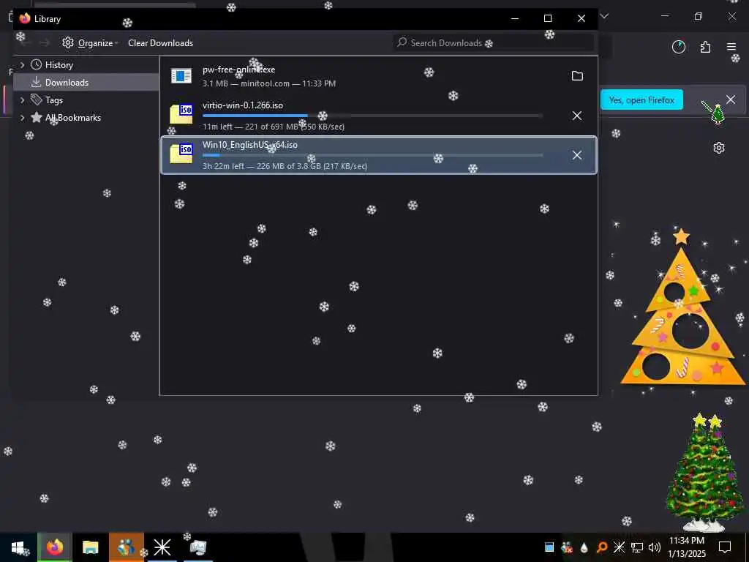Cancel the virtio-win-0.1.266.iso download
This screenshot has height=562, width=749.
point(577,116)
